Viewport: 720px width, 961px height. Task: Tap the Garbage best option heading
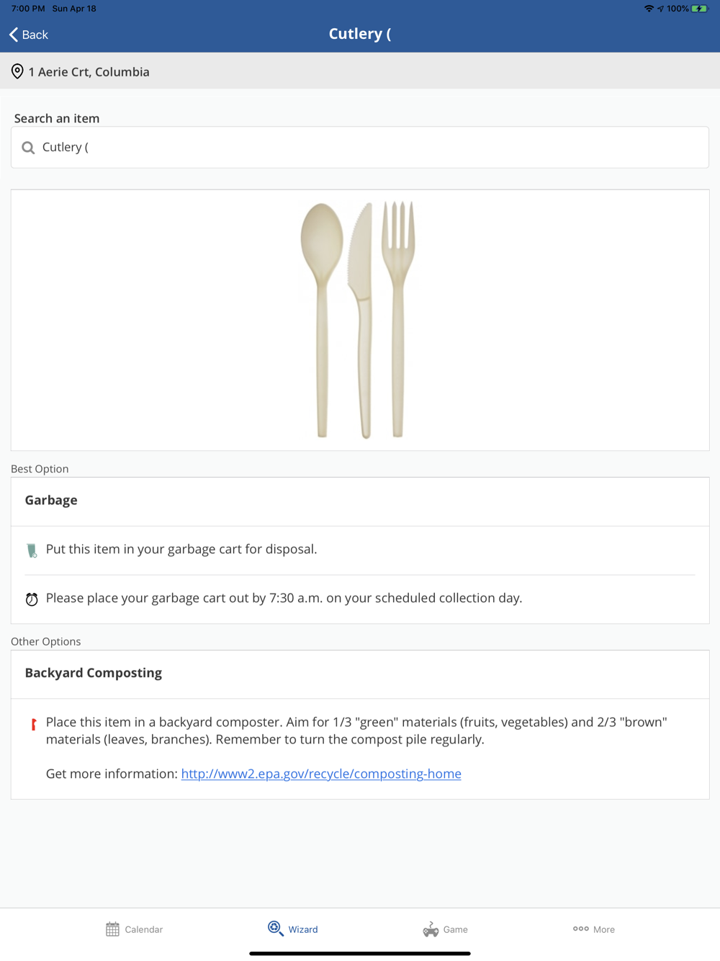(x=51, y=501)
